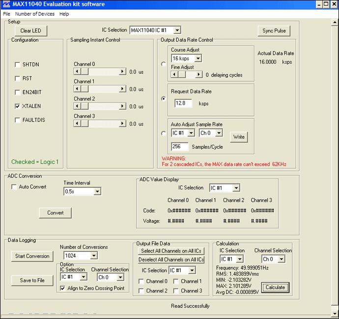Select the Course Adjust radio button
339x319 pixels.
(163, 64)
